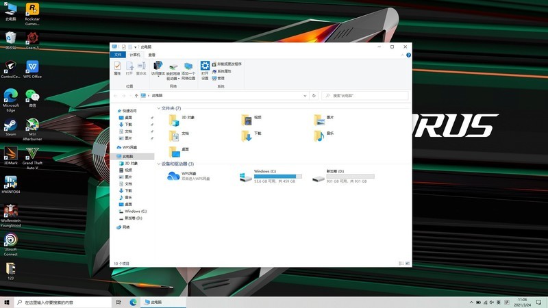Select the 桌面 folder in main pane
The height and width of the screenshot is (308, 548).
[179, 151]
